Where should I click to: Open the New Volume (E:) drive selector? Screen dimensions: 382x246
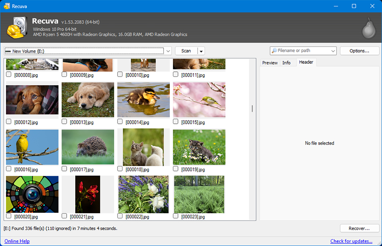tap(168, 51)
